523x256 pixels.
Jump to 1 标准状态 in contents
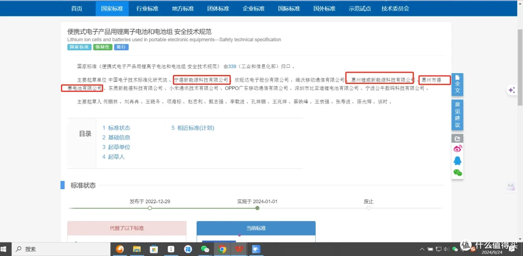(116, 128)
